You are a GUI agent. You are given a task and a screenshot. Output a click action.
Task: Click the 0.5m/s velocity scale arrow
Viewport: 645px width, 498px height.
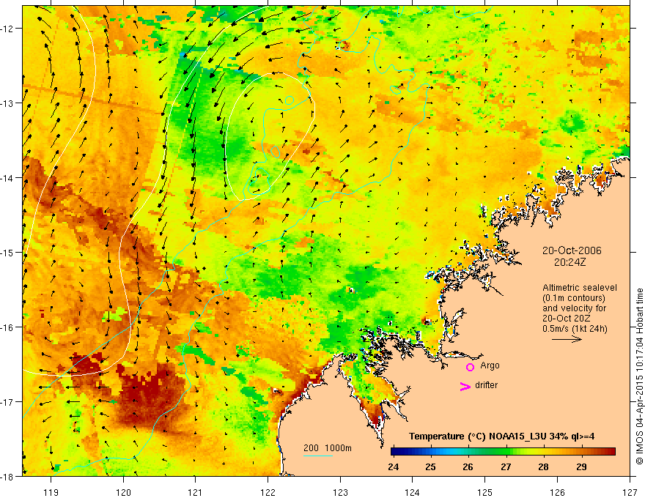(567, 339)
